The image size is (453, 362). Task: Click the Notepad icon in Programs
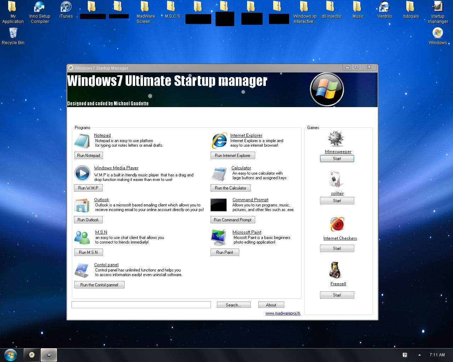82,141
